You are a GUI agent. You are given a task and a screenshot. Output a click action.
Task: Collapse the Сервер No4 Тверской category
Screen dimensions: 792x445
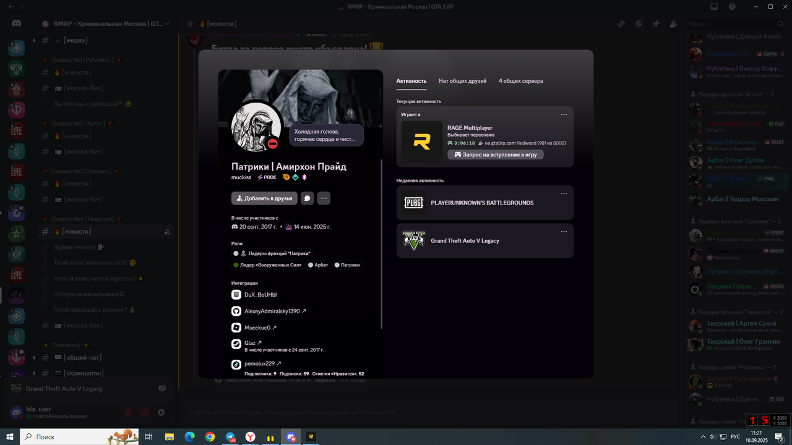point(85,219)
